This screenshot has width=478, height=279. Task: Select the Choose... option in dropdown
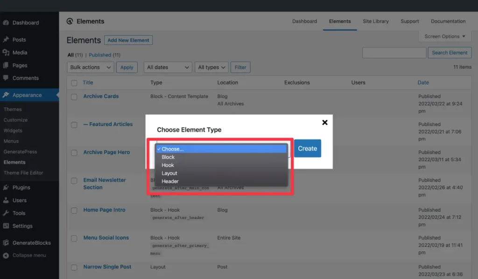[x=221, y=149]
